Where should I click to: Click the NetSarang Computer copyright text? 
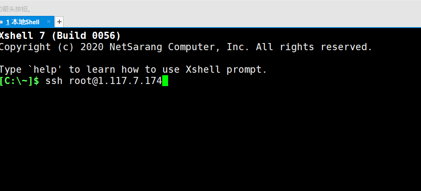pyautogui.click(x=165, y=47)
